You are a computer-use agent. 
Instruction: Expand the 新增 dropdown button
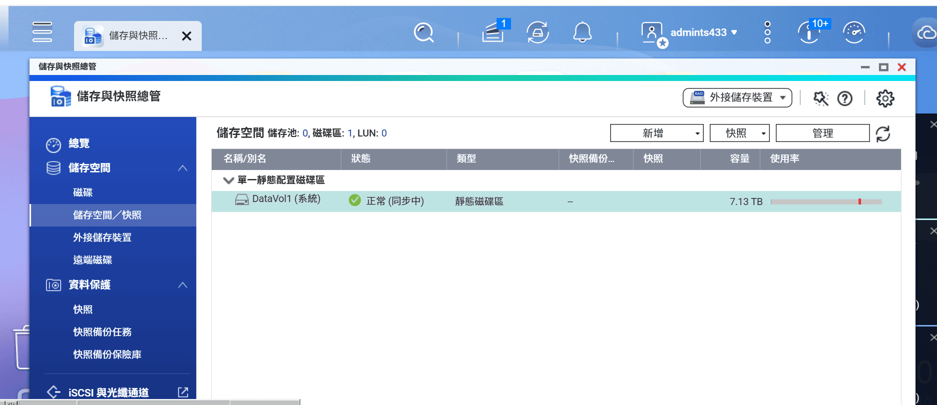tap(656, 133)
